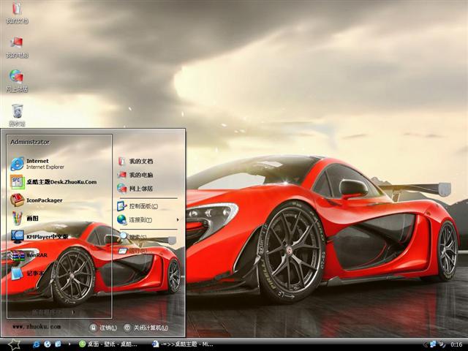The image size is (468, 351).
Task: Select the 网上邻居 desktop icon
Action: point(17,79)
